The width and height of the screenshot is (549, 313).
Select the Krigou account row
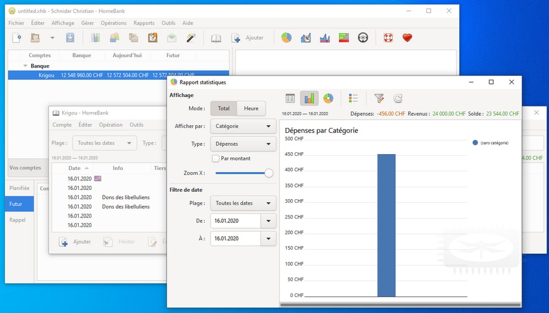tap(118, 75)
